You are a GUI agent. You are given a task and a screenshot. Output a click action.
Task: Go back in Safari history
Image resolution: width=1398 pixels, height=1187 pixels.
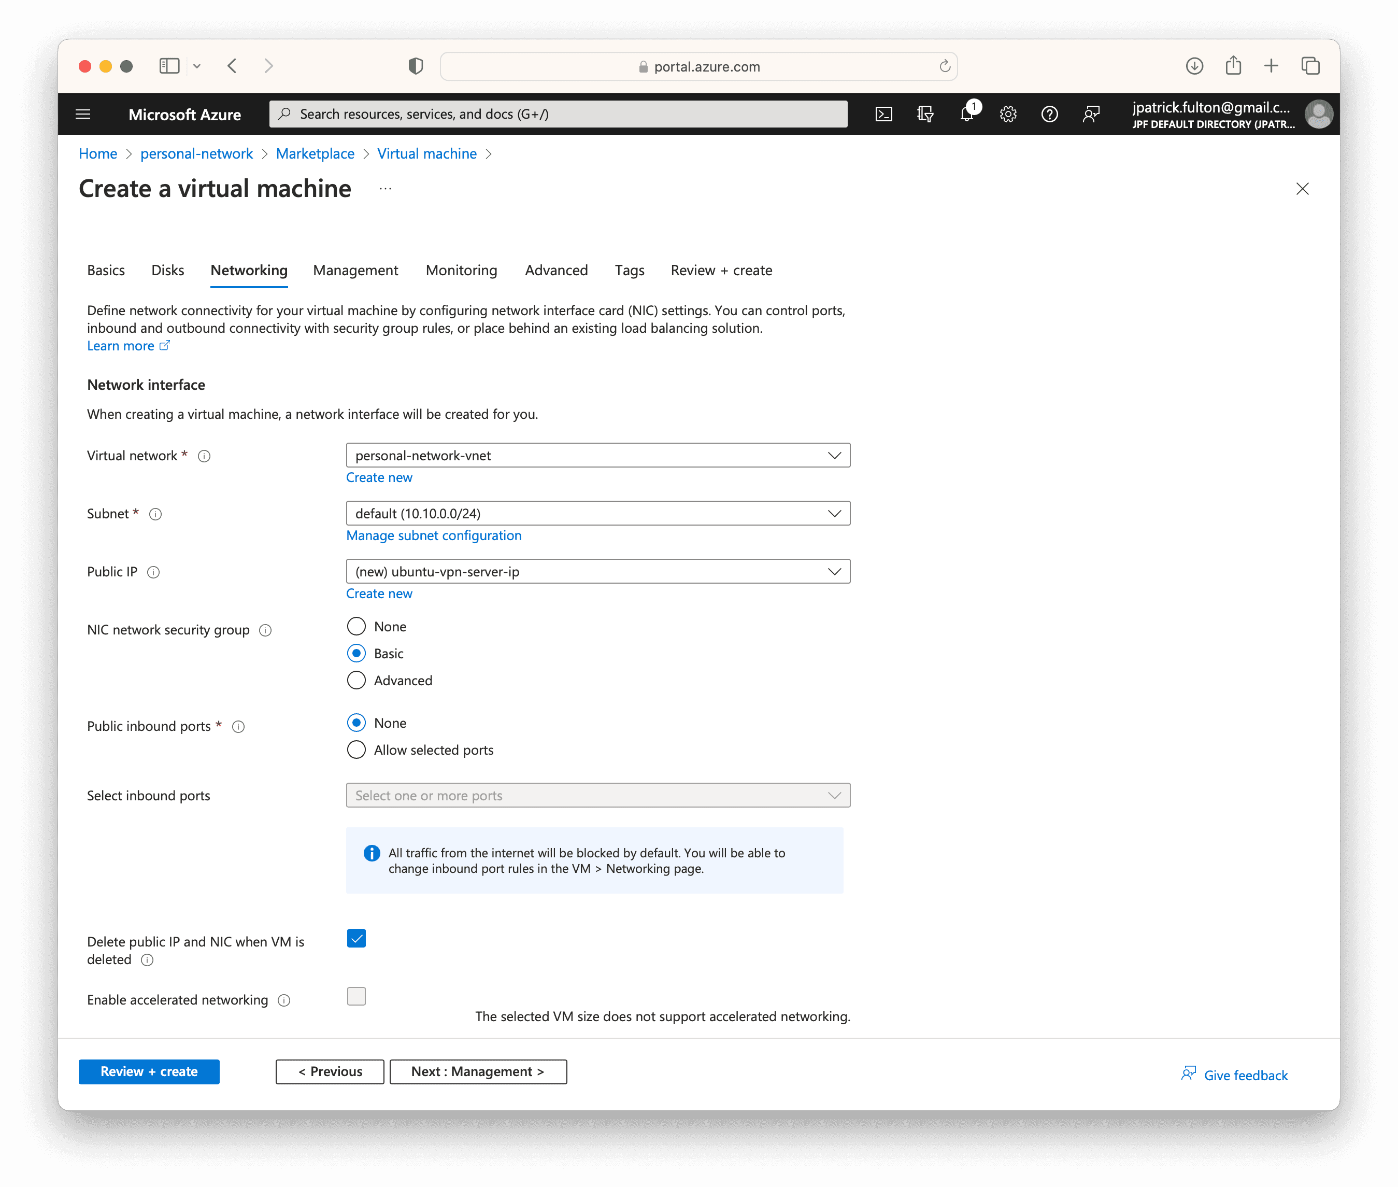(x=232, y=66)
